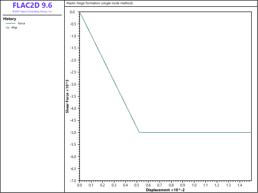Click the 1.4 tick label on x-axis
The height and width of the screenshot is (193, 258).
(x=240, y=185)
